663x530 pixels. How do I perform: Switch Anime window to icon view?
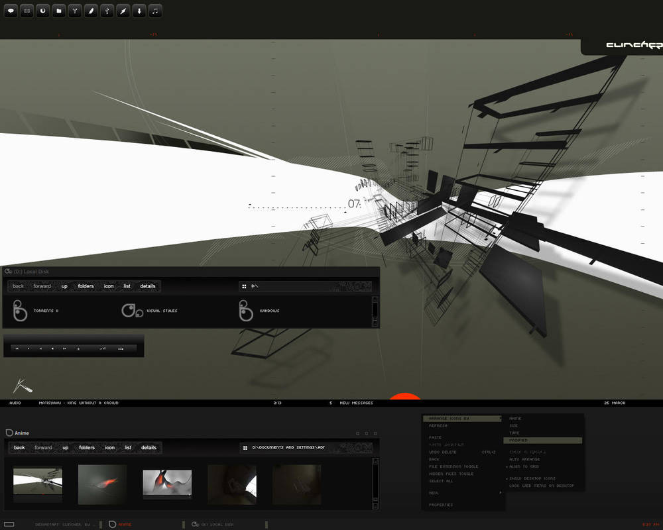point(110,448)
